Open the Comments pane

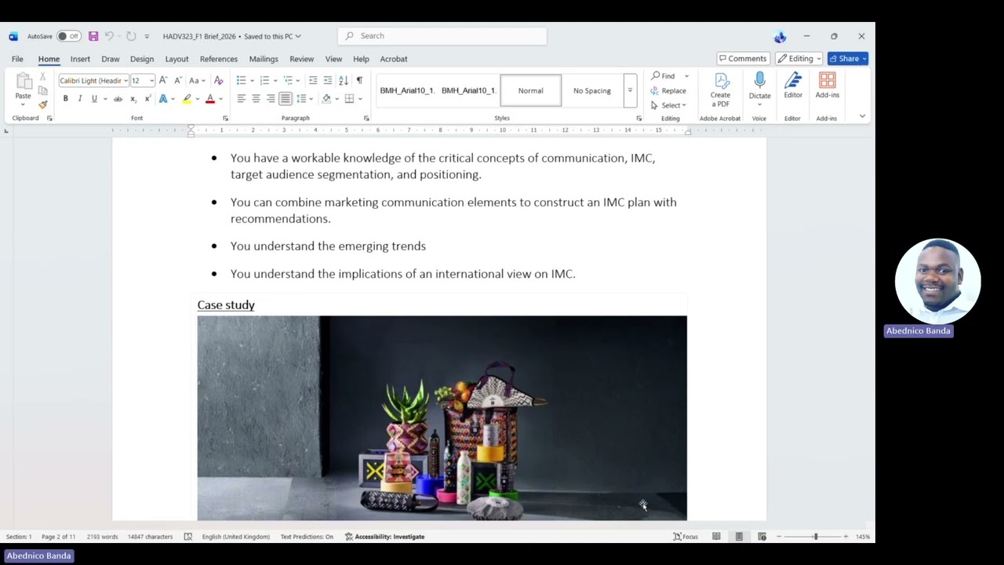(x=742, y=59)
